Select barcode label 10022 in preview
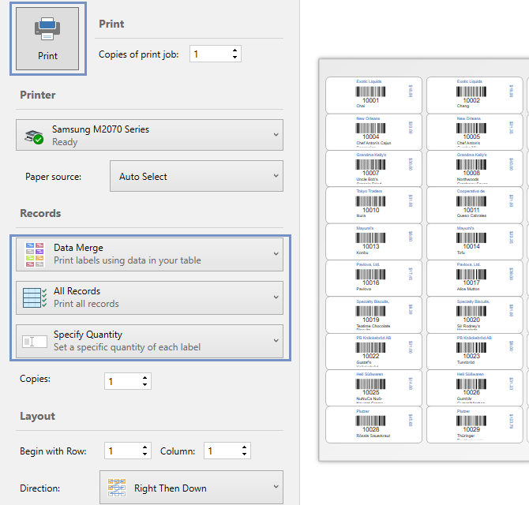The width and height of the screenshot is (529, 505). tap(373, 351)
